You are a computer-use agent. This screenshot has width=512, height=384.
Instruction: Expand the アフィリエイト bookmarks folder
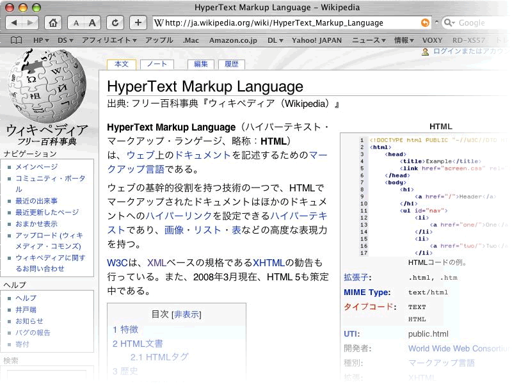pyautogui.click(x=109, y=40)
